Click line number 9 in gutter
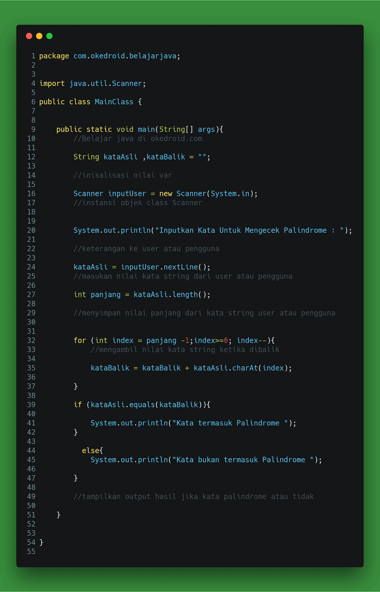Image resolution: width=380 pixels, height=592 pixels. (33, 129)
